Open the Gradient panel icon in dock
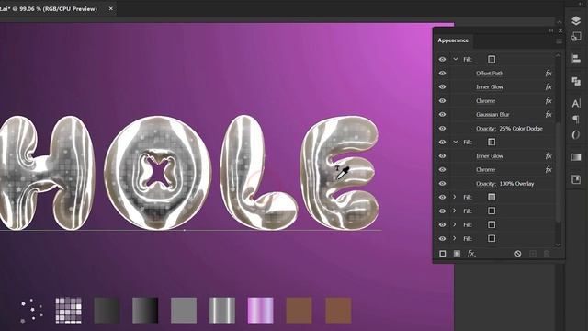588x331 pixels. [576, 157]
